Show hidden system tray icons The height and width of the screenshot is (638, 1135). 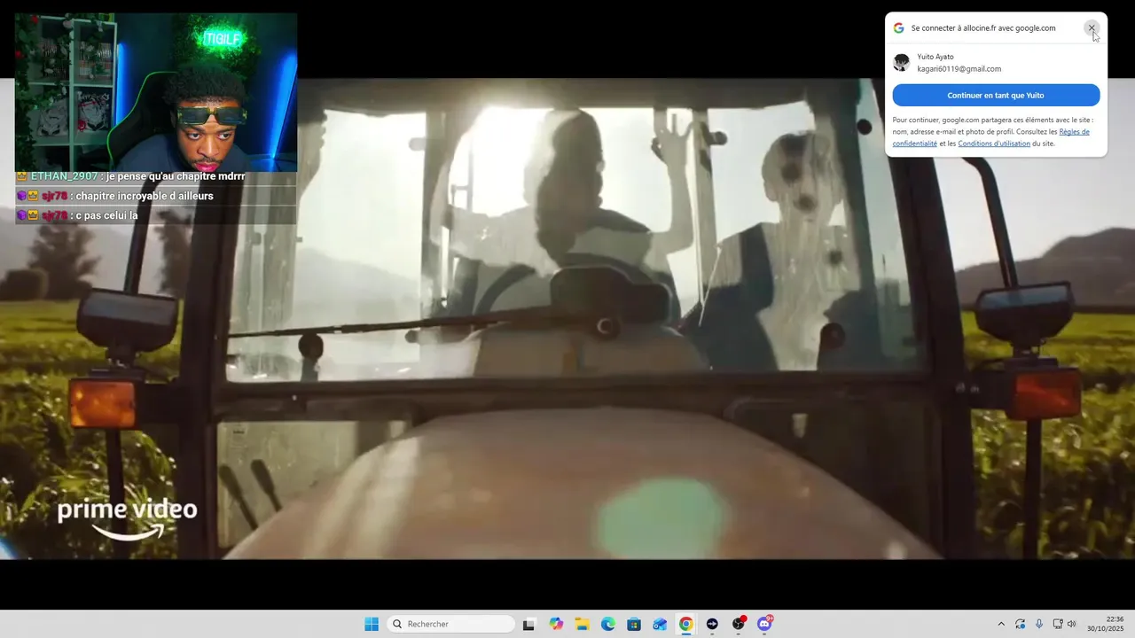(x=1001, y=624)
